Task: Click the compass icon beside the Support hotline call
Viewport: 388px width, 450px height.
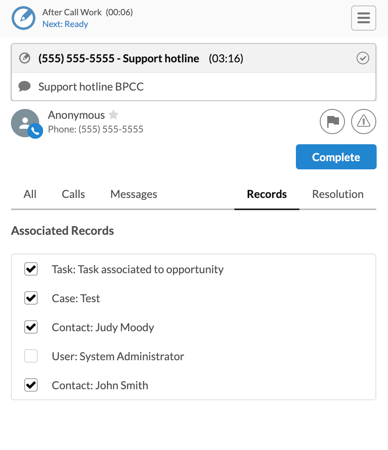Action: [x=24, y=58]
